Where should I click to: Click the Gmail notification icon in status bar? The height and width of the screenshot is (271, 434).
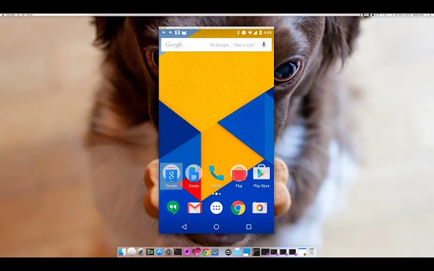tap(184, 33)
